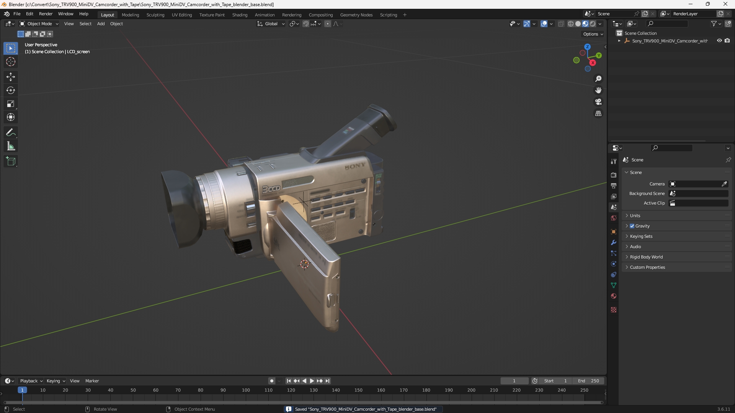Hide the Sony_TRV900 collection in viewport
The image size is (735, 413).
click(719, 41)
